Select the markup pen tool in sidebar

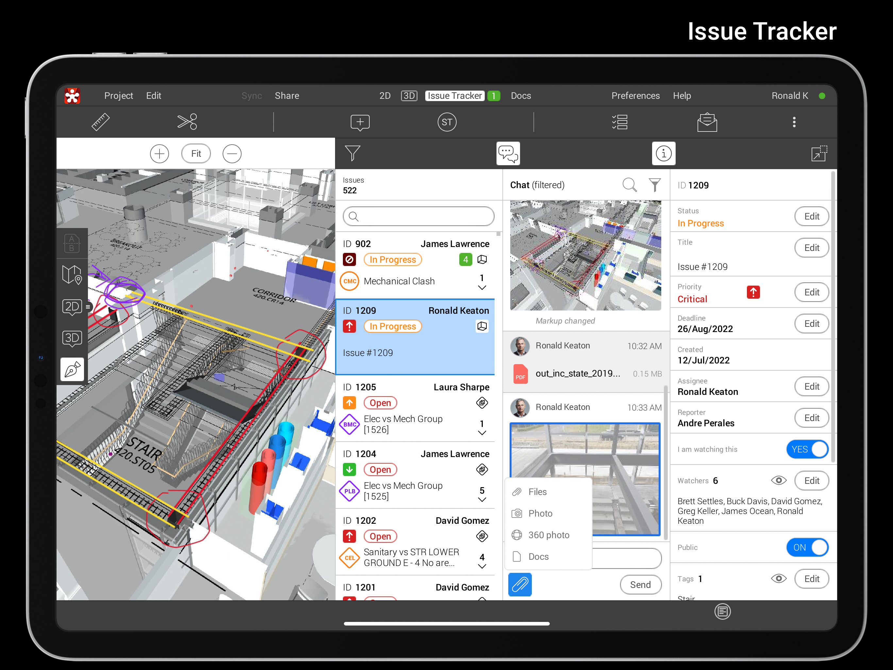coord(72,369)
